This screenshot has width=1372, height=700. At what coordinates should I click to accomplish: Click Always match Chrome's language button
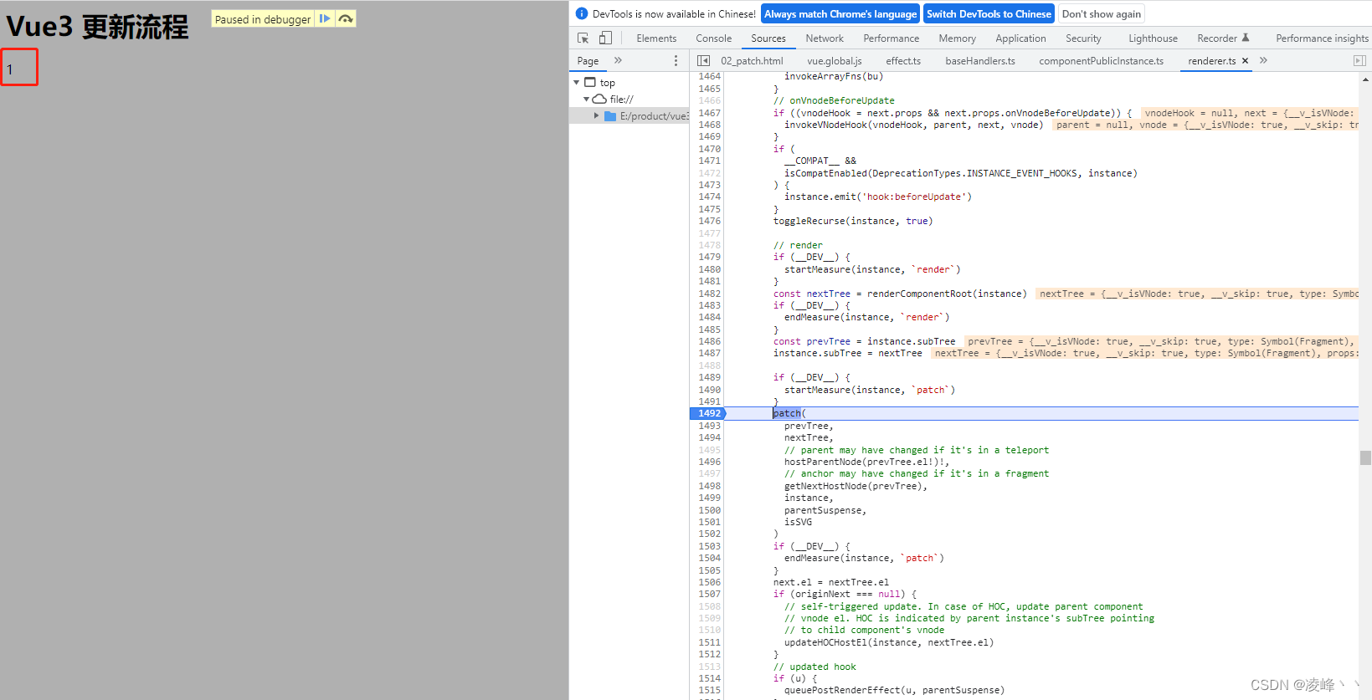[840, 13]
